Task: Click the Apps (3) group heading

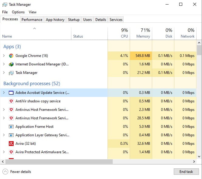Action: [12, 47]
